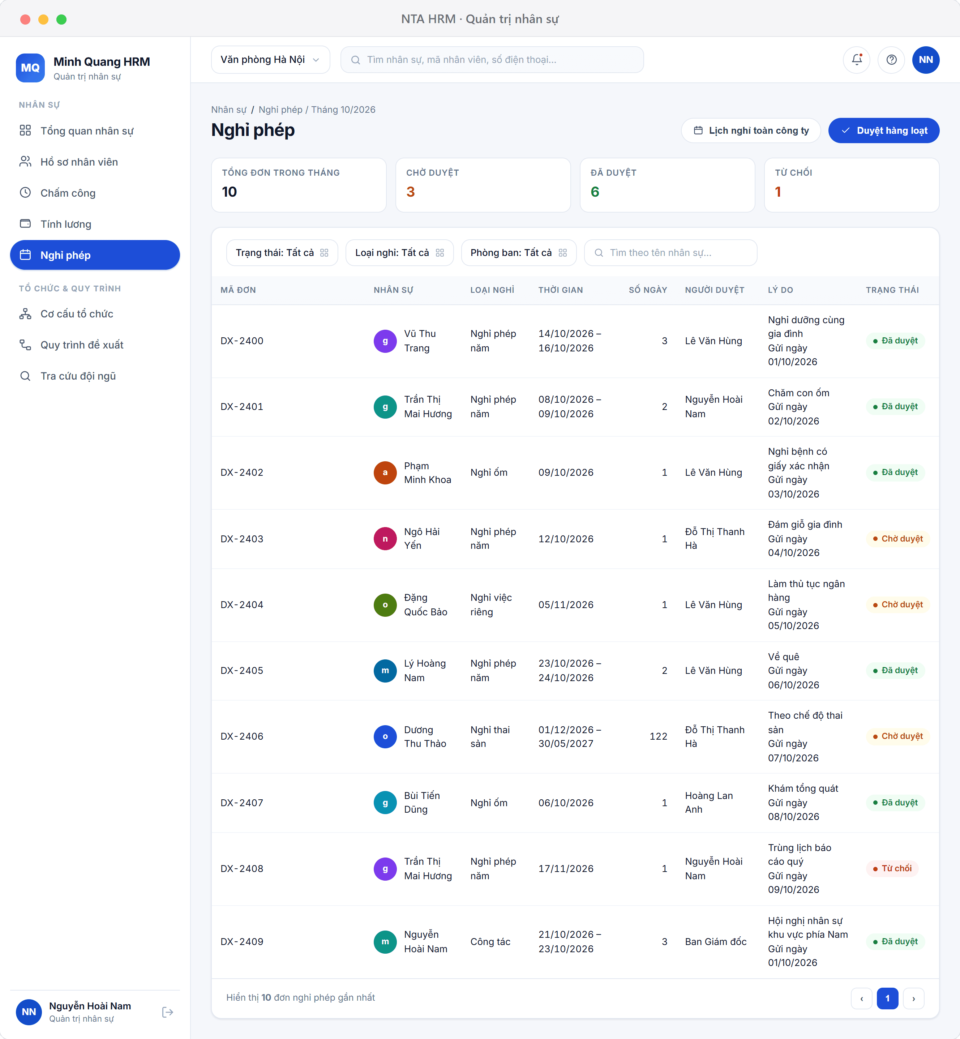Screen dimensions: 960x1039
Task: Click the avatar of Phạm Minh Khoa
Action: coord(385,472)
